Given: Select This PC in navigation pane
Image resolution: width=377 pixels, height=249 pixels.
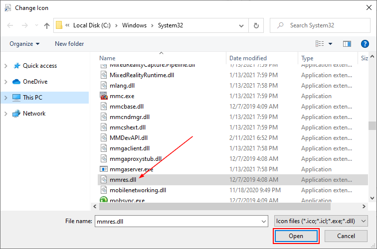Looking at the screenshot, I should coord(33,98).
